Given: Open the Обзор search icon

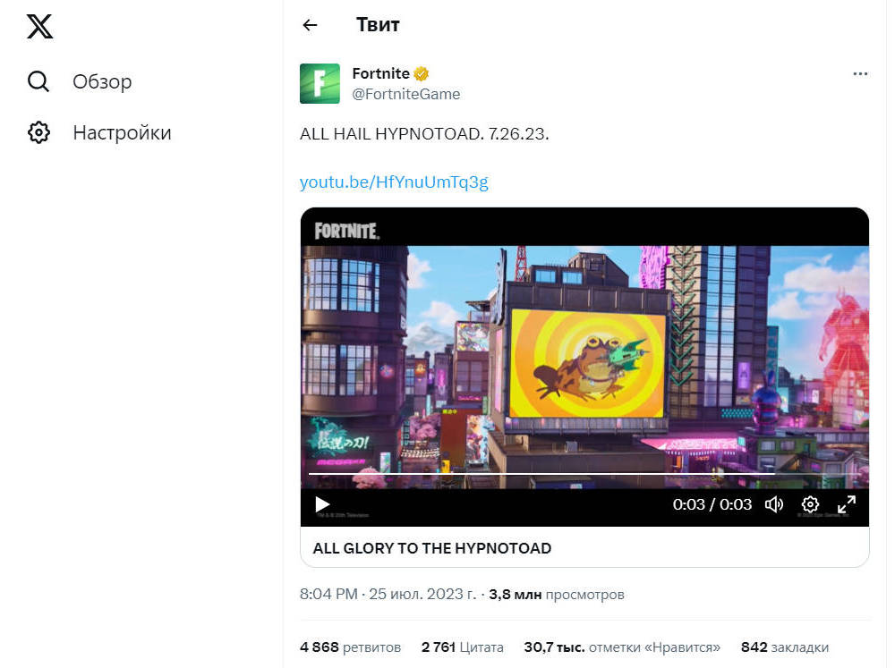Looking at the screenshot, I should (38, 81).
